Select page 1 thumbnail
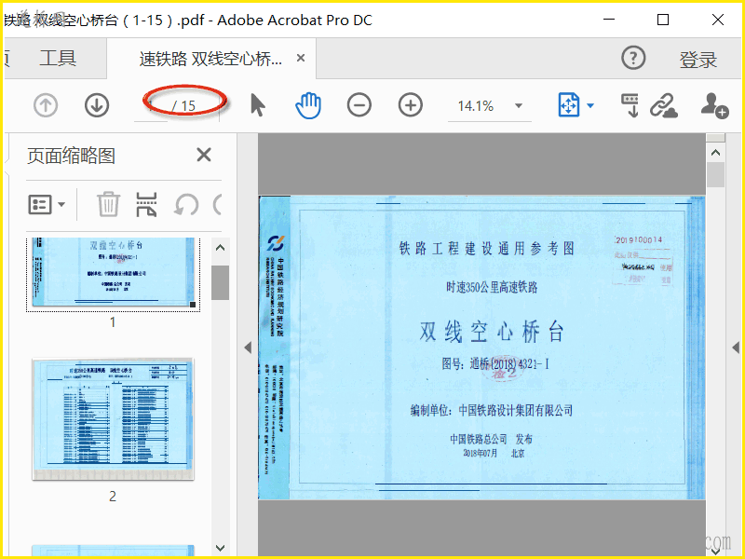Viewport: 745px width, 559px height. pyautogui.click(x=113, y=274)
